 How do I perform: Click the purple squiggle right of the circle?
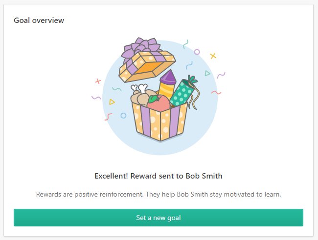pos(221,75)
